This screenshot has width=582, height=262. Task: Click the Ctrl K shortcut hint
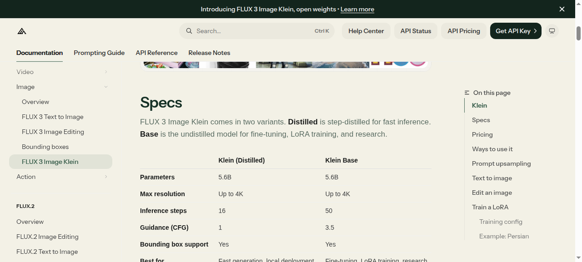pyautogui.click(x=322, y=31)
